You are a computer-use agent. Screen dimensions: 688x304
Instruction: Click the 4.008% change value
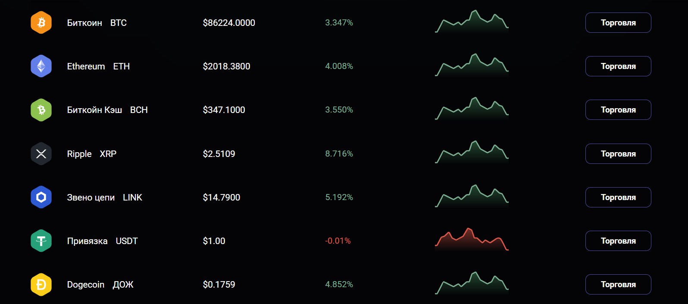[339, 66]
